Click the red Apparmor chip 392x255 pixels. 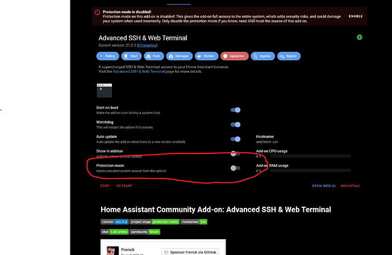tap(235, 56)
